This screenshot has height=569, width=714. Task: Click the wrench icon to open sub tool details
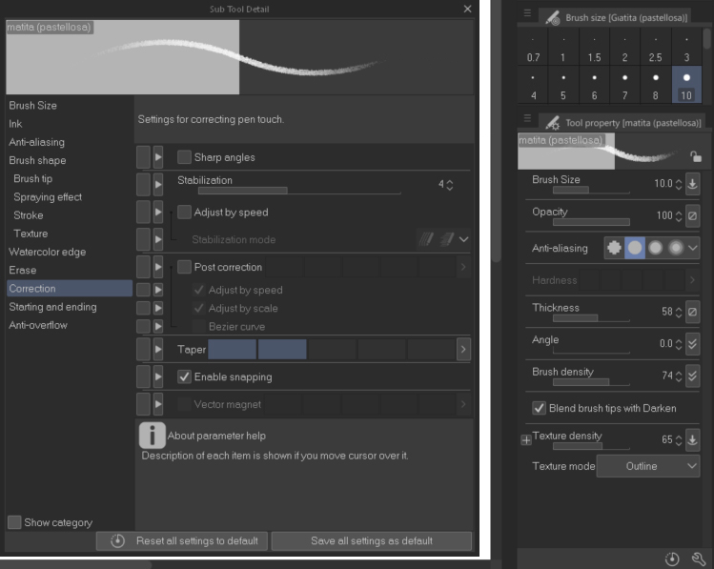point(698,559)
